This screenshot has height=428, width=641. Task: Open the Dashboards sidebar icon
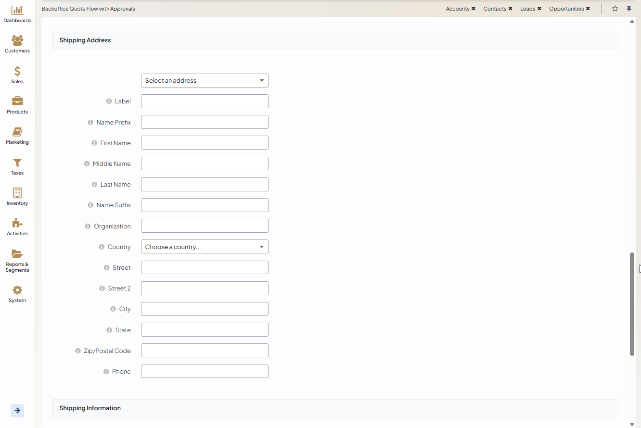[x=17, y=11]
